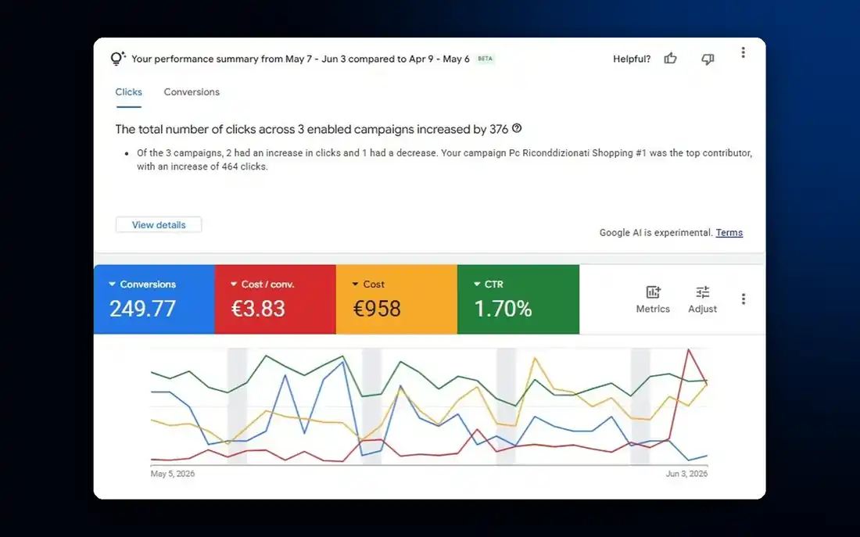Image resolution: width=860 pixels, height=537 pixels.
Task: Select the yellow €958 cost value
Action: [x=377, y=309]
